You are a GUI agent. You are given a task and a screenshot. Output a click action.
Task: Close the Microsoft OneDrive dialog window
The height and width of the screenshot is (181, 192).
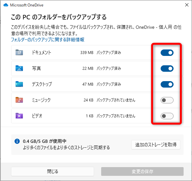point(187,5)
